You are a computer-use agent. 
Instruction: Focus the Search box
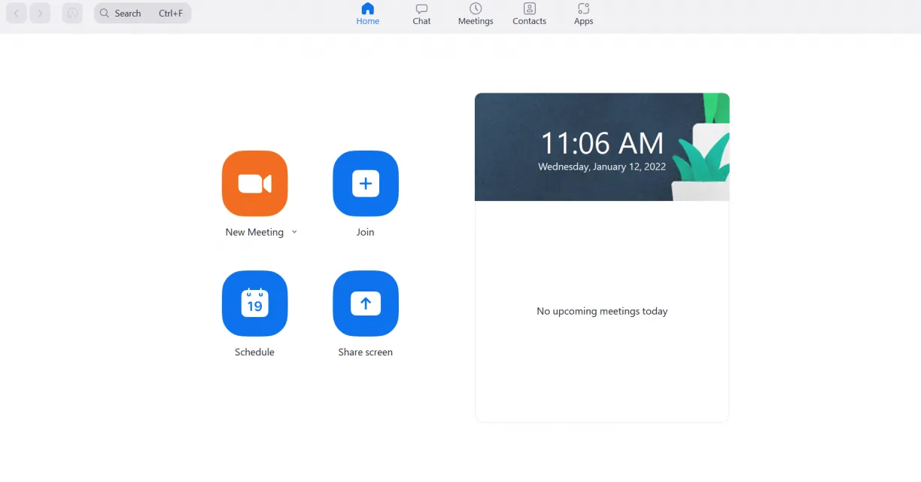[x=143, y=13]
